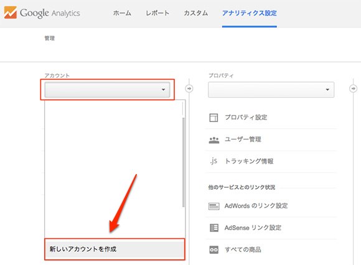The image size is (361, 265).
Task: Open the ホーム tab
Action: coord(122,13)
